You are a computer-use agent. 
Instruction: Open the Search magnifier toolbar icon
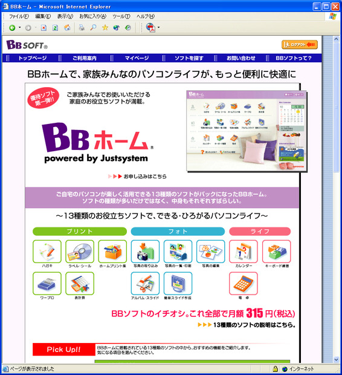click(x=93, y=28)
